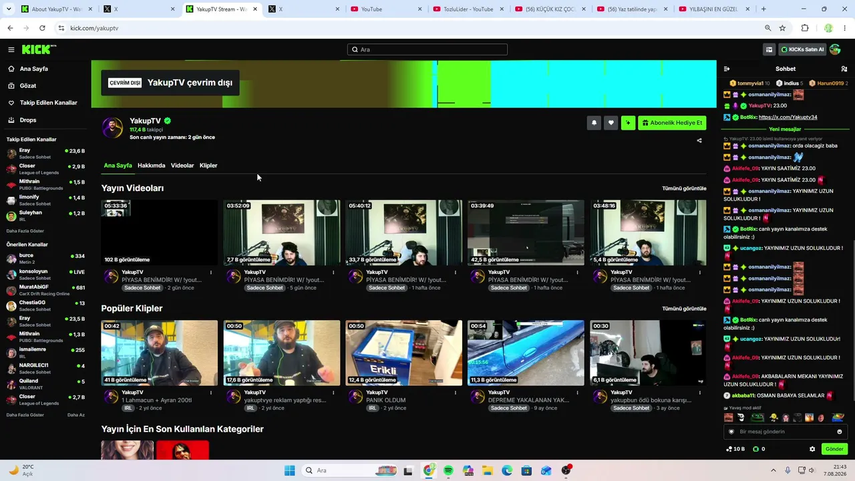Open Spotify from the taskbar
Image resolution: width=855 pixels, height=481 pixels.
point(448,470)
